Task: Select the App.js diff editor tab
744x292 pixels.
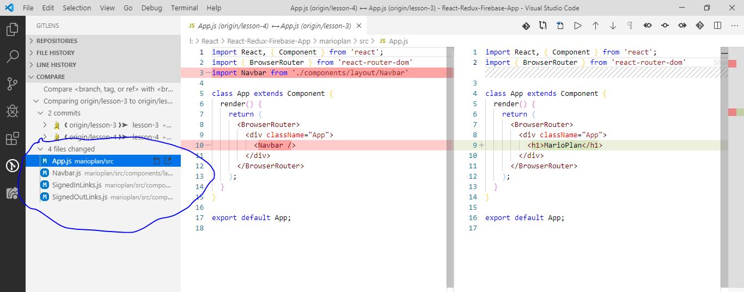Action: 274,26
